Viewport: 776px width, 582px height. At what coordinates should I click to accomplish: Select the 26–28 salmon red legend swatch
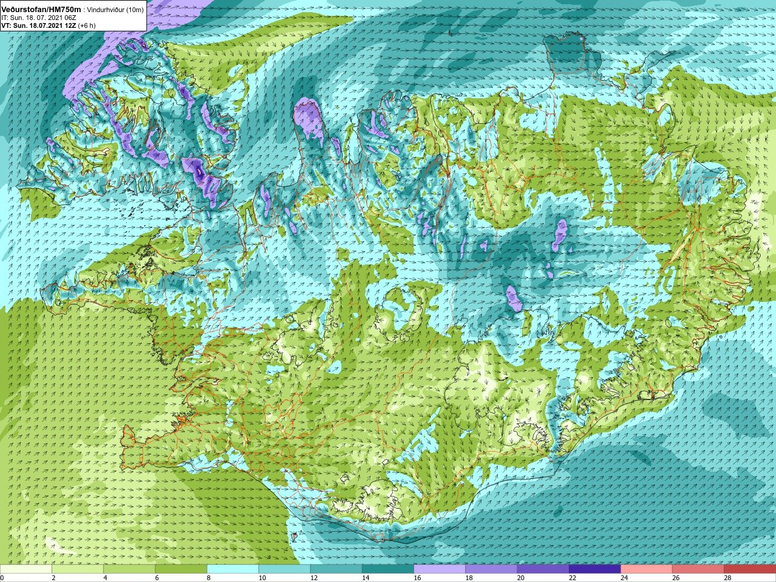pyautogui.click(x=698, y=569)
